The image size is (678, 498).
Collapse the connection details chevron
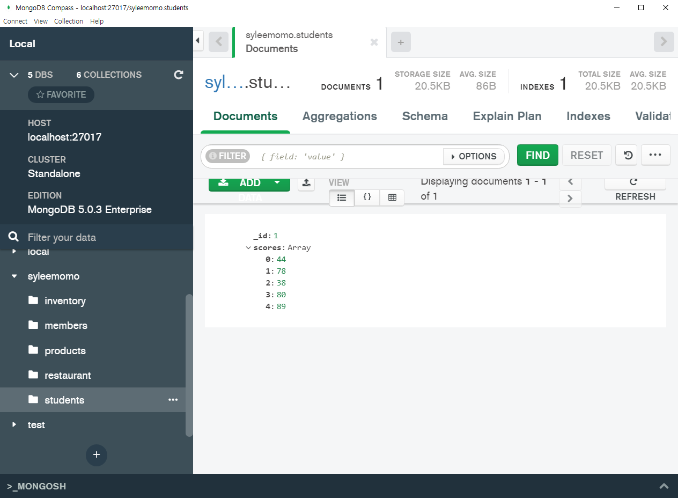click(x=14, y=75)
